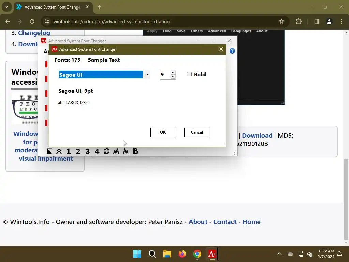Bookmark this page with the star icon

click(281, 21)
